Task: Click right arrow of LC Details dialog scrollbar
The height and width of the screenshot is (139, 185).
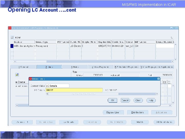Action: [157, 94]
